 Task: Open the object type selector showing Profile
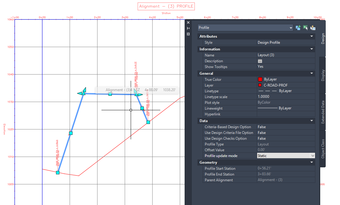click(245, 27)
